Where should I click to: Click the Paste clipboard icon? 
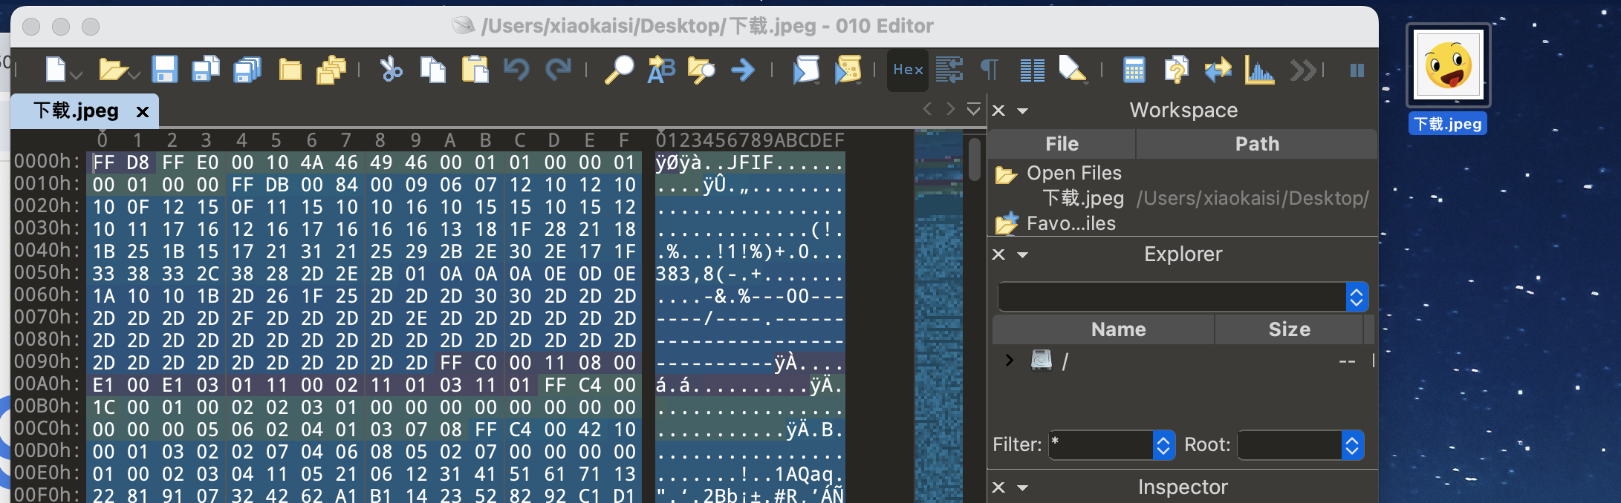(475, 70)
